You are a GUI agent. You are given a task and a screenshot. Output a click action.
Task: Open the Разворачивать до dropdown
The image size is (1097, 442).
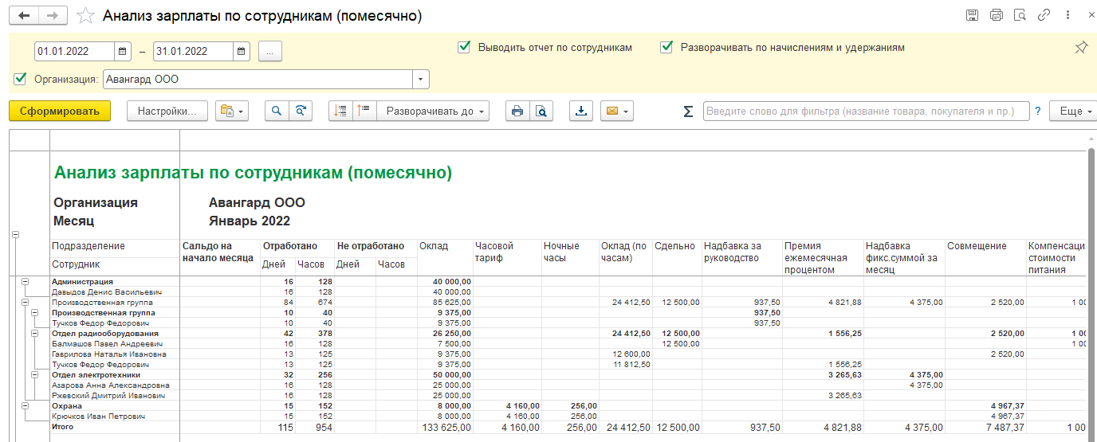pyautogui.click(x=435, y=111)
